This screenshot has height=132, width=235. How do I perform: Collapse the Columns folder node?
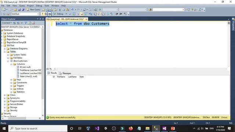click(11, 64)
